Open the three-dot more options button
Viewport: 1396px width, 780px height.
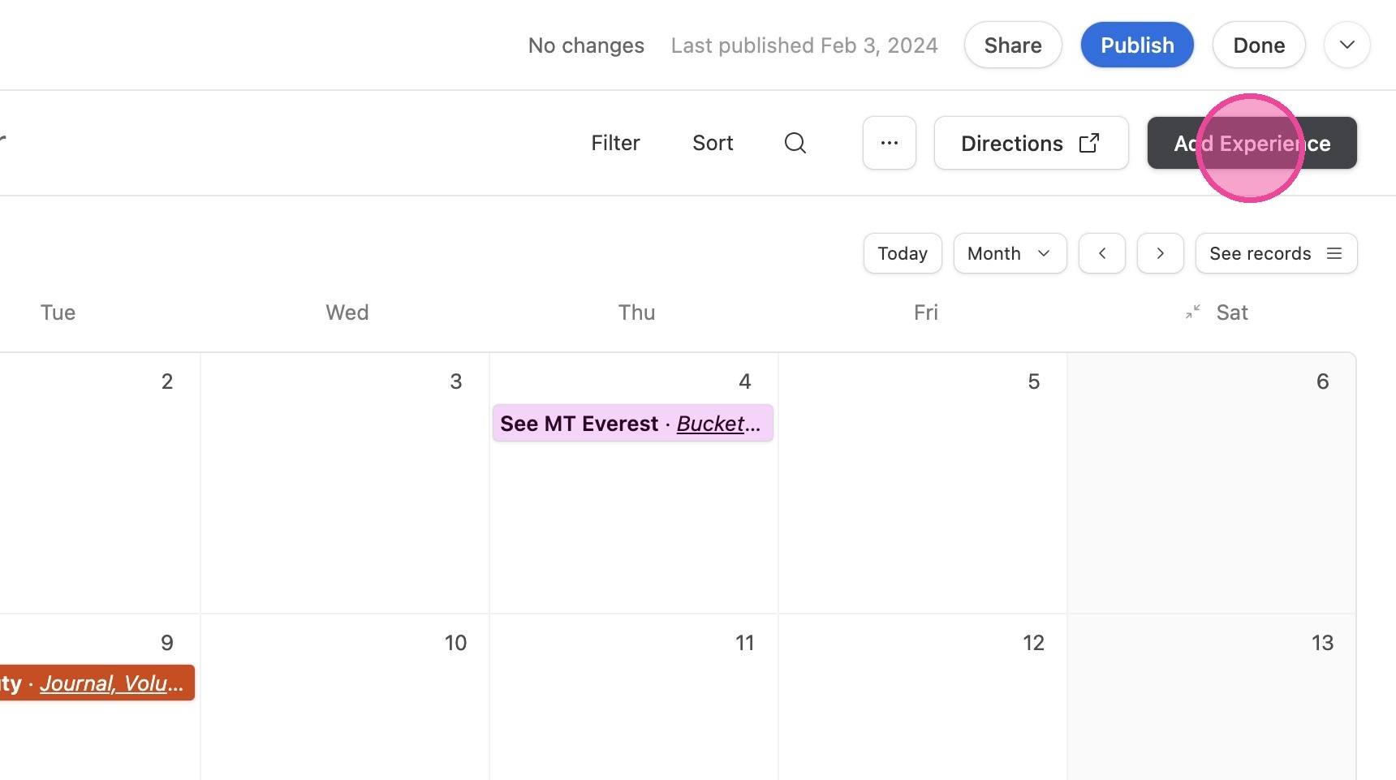pyautogui.click(x=890, y=143)
